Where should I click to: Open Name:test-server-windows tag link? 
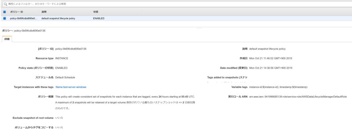pos(71,87)
